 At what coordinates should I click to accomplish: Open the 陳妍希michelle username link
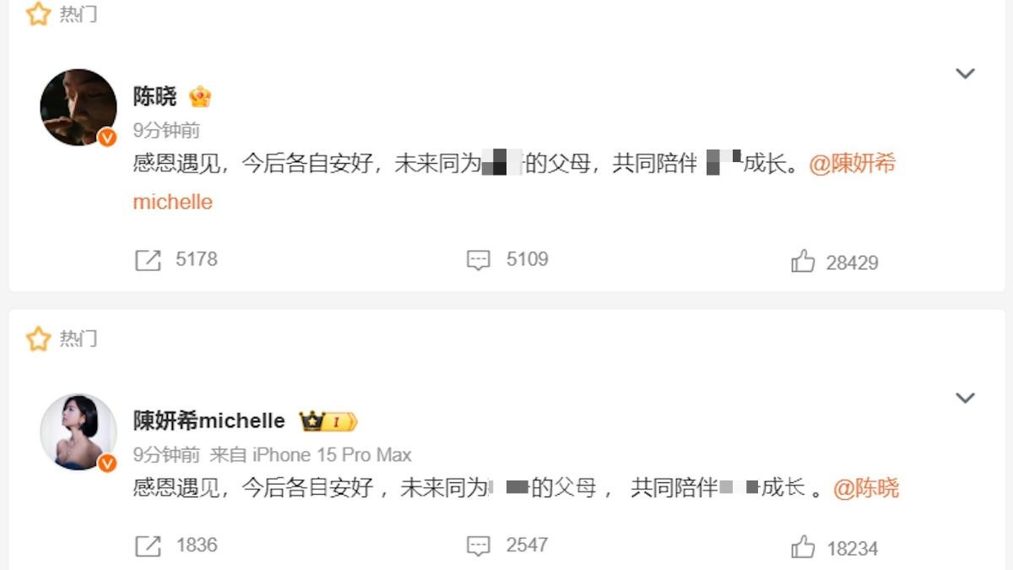click(x=209, y=421)
